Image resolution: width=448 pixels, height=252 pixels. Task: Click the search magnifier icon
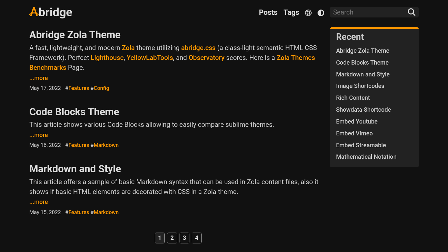click(x=411, y=12)
